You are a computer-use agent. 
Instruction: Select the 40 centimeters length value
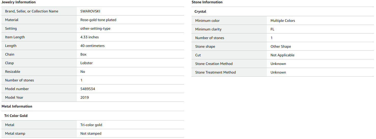92,46
